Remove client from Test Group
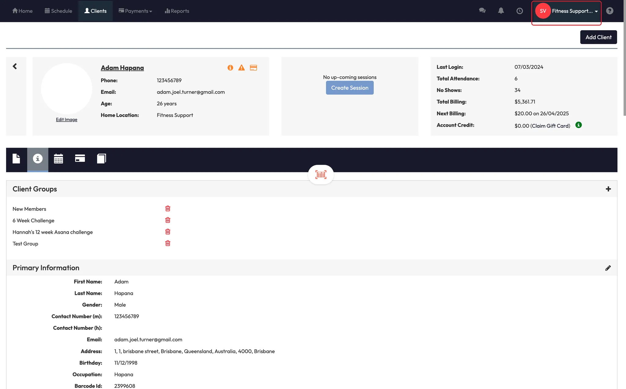This screenshot has width=626, height=389. pos(168,243)
